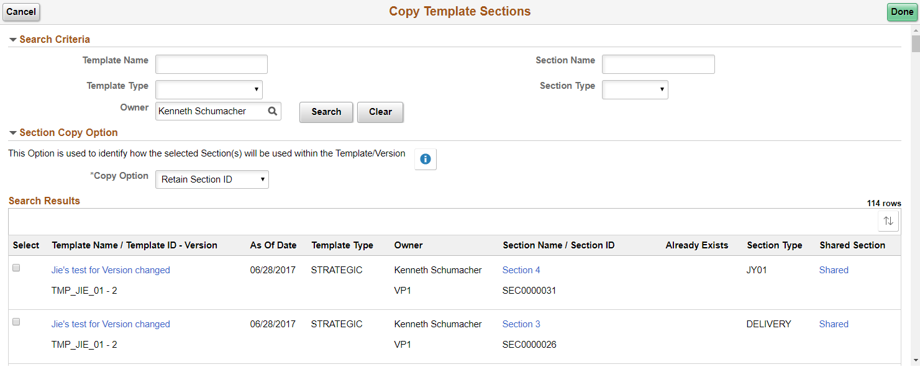Select the checkbox for Section 4 row
920x367 pixels.
coord(16,268)
